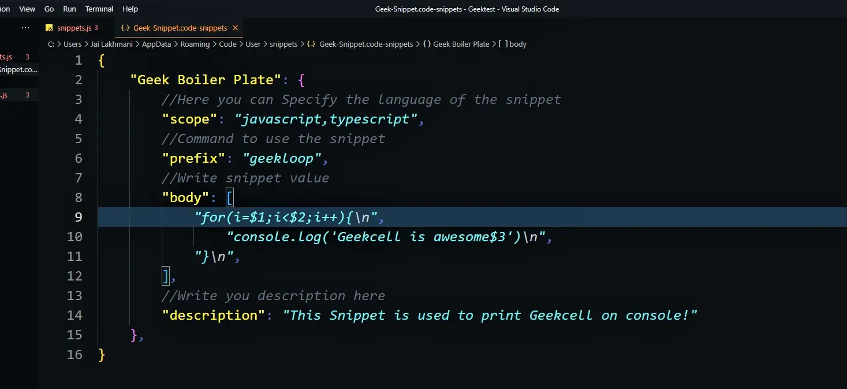
Task: Click line number 16 in the gutter
Action: point(74,354)
